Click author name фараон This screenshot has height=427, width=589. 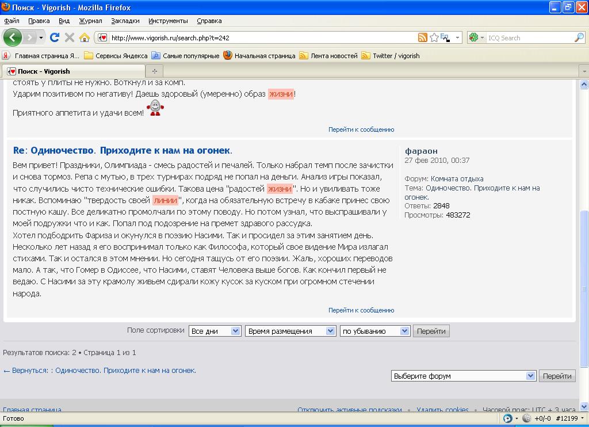click(421, 151)
